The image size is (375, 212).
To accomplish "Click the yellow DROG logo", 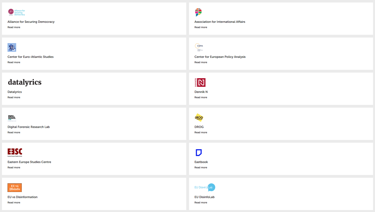I will click(199, 117).
